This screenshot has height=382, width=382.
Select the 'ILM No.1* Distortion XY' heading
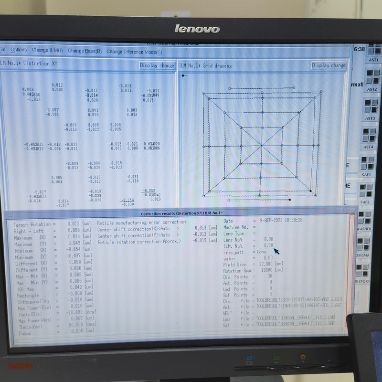point(28,64)
